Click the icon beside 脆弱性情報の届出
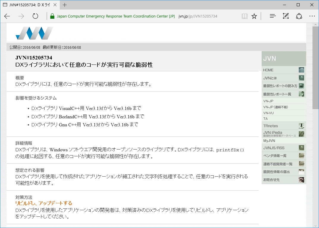The width and height of the screenshot is (319, 228). coord(301,172)
